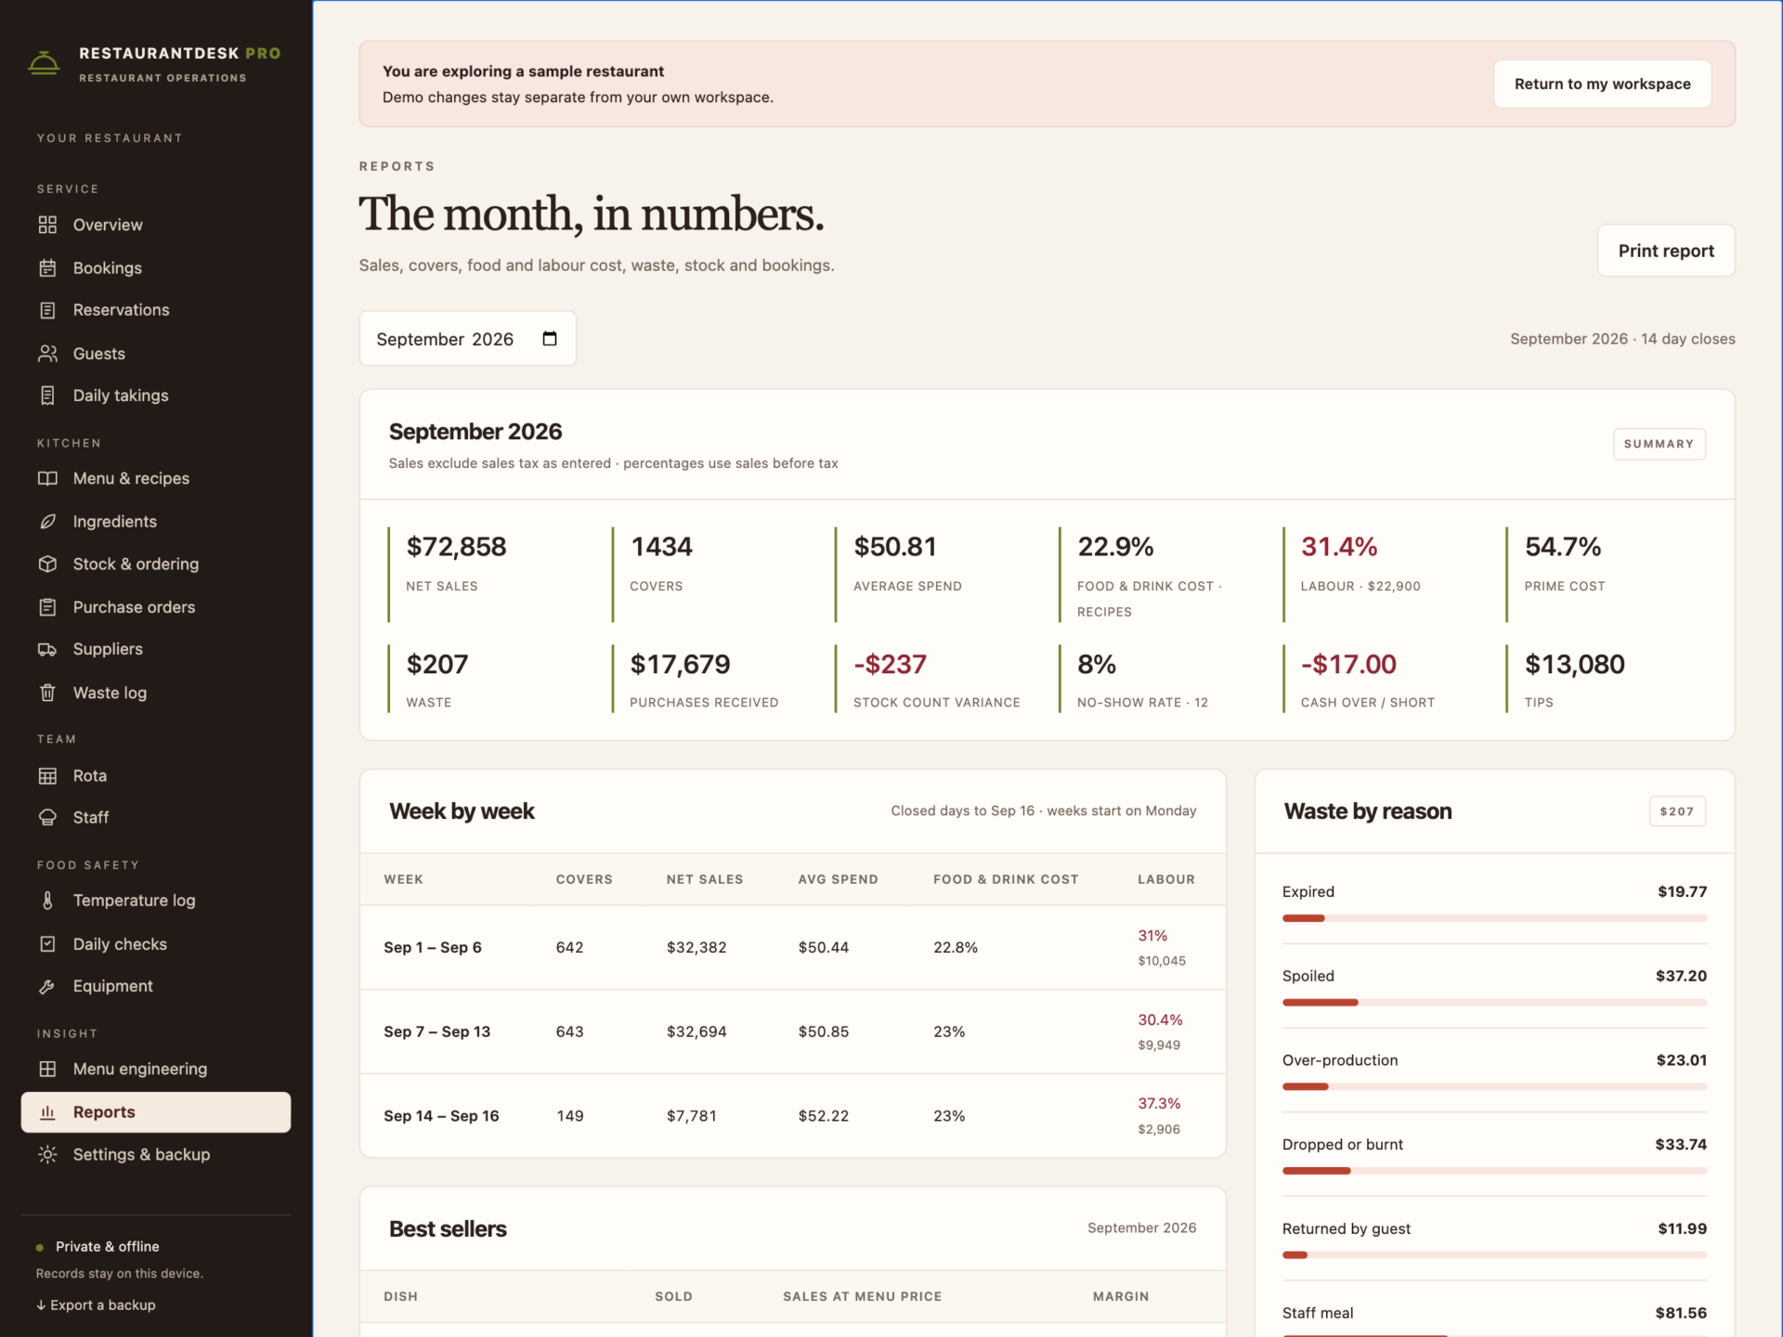The image size is (1783, 1337).
Task: Click the Sep 14 – Sep 16 week row
Action: pyautogui.click(x=792, y=1116)
